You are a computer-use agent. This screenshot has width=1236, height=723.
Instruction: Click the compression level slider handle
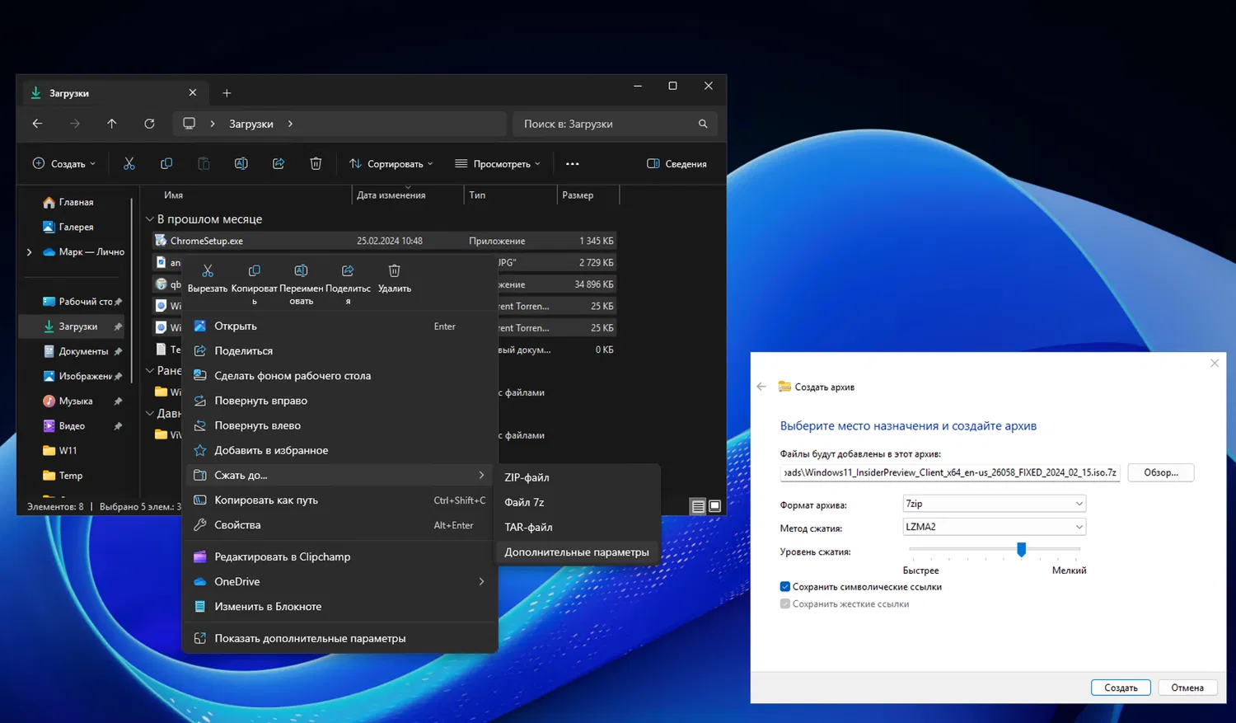(1021, 549)
